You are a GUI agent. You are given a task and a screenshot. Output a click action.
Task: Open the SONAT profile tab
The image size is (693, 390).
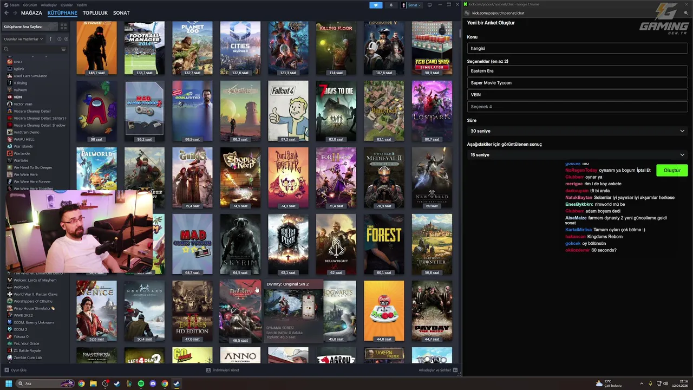(121, 13)
